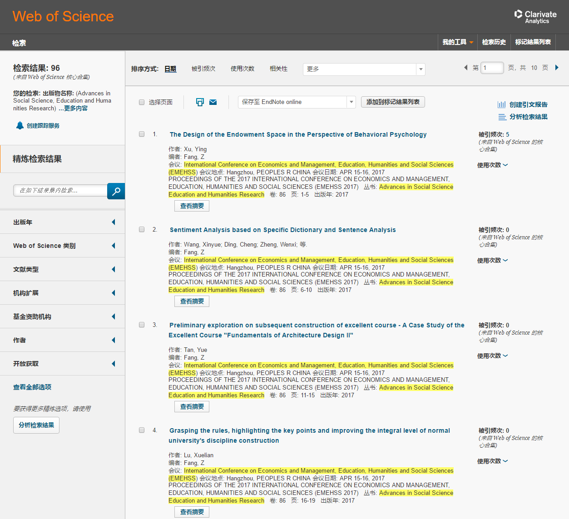The height and width of the screenshot is (519, 569).
Task: Open the 我的工具 dropdown menu
Action: pos(458,42)
